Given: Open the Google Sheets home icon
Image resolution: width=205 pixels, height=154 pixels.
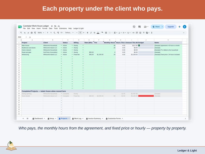Looking at the screenshot, I should [20, 27].
